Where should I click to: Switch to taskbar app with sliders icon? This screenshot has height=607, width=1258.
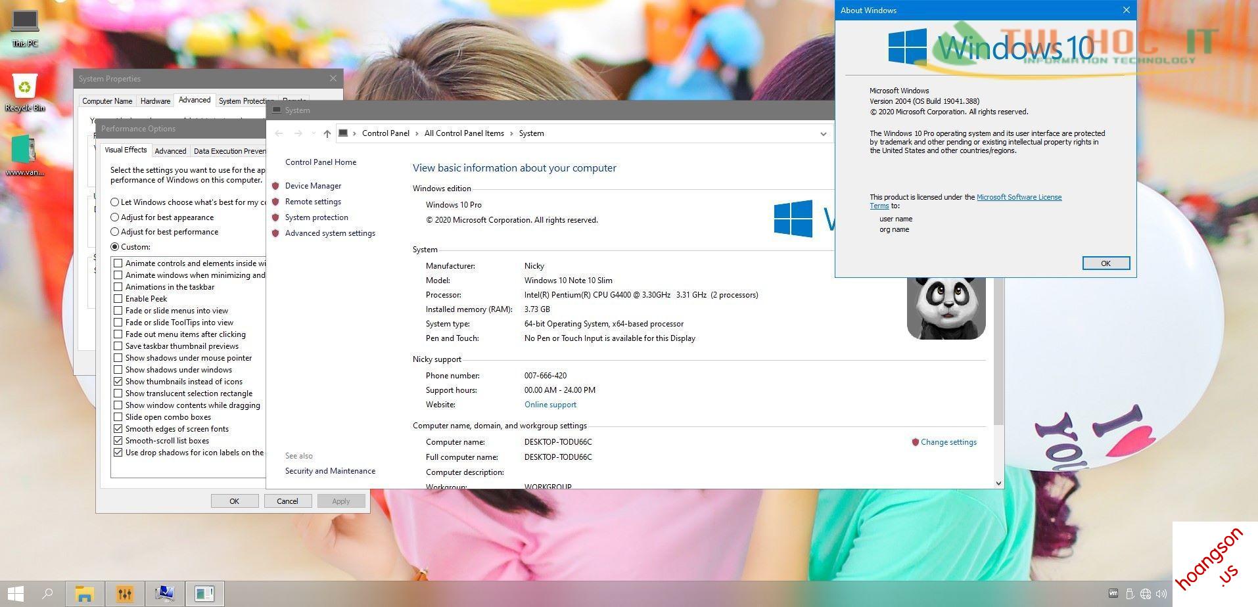pyautogui.click(x=124, y=594)
